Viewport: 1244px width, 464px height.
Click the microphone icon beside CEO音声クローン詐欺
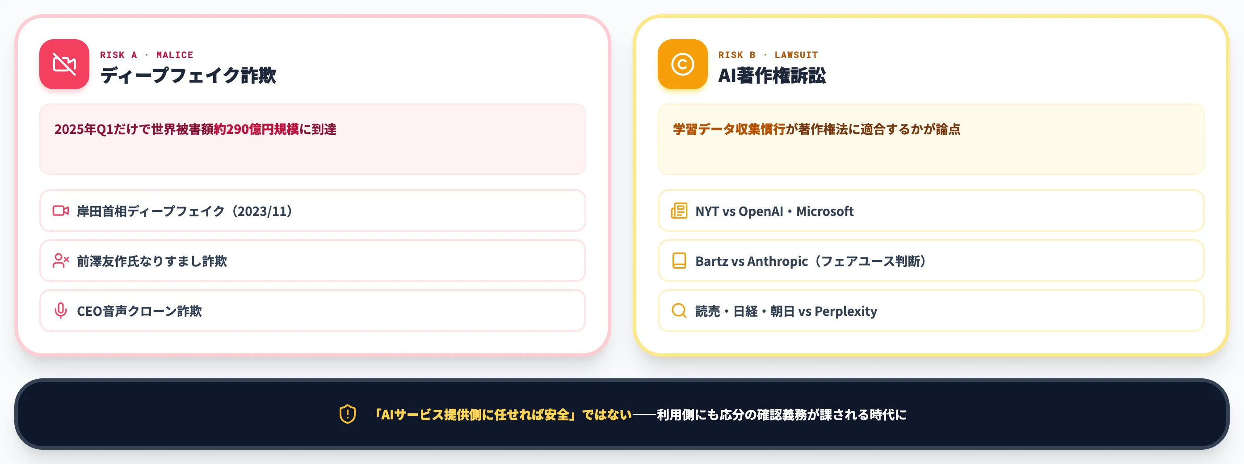[61, 311]
